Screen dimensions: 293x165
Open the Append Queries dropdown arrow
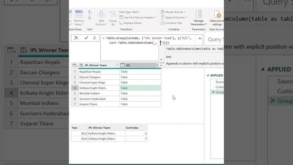pyautogui.click(x=186, y=17)
